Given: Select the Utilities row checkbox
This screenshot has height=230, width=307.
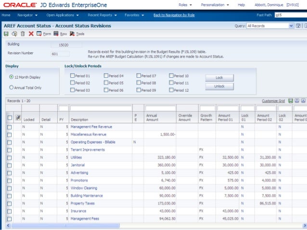Looking at the screenshot, I should (x=9, y=157).
